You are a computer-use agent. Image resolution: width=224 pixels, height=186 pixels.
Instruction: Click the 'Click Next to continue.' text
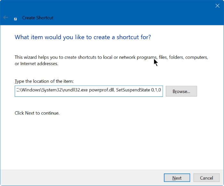tap(37, 113)
